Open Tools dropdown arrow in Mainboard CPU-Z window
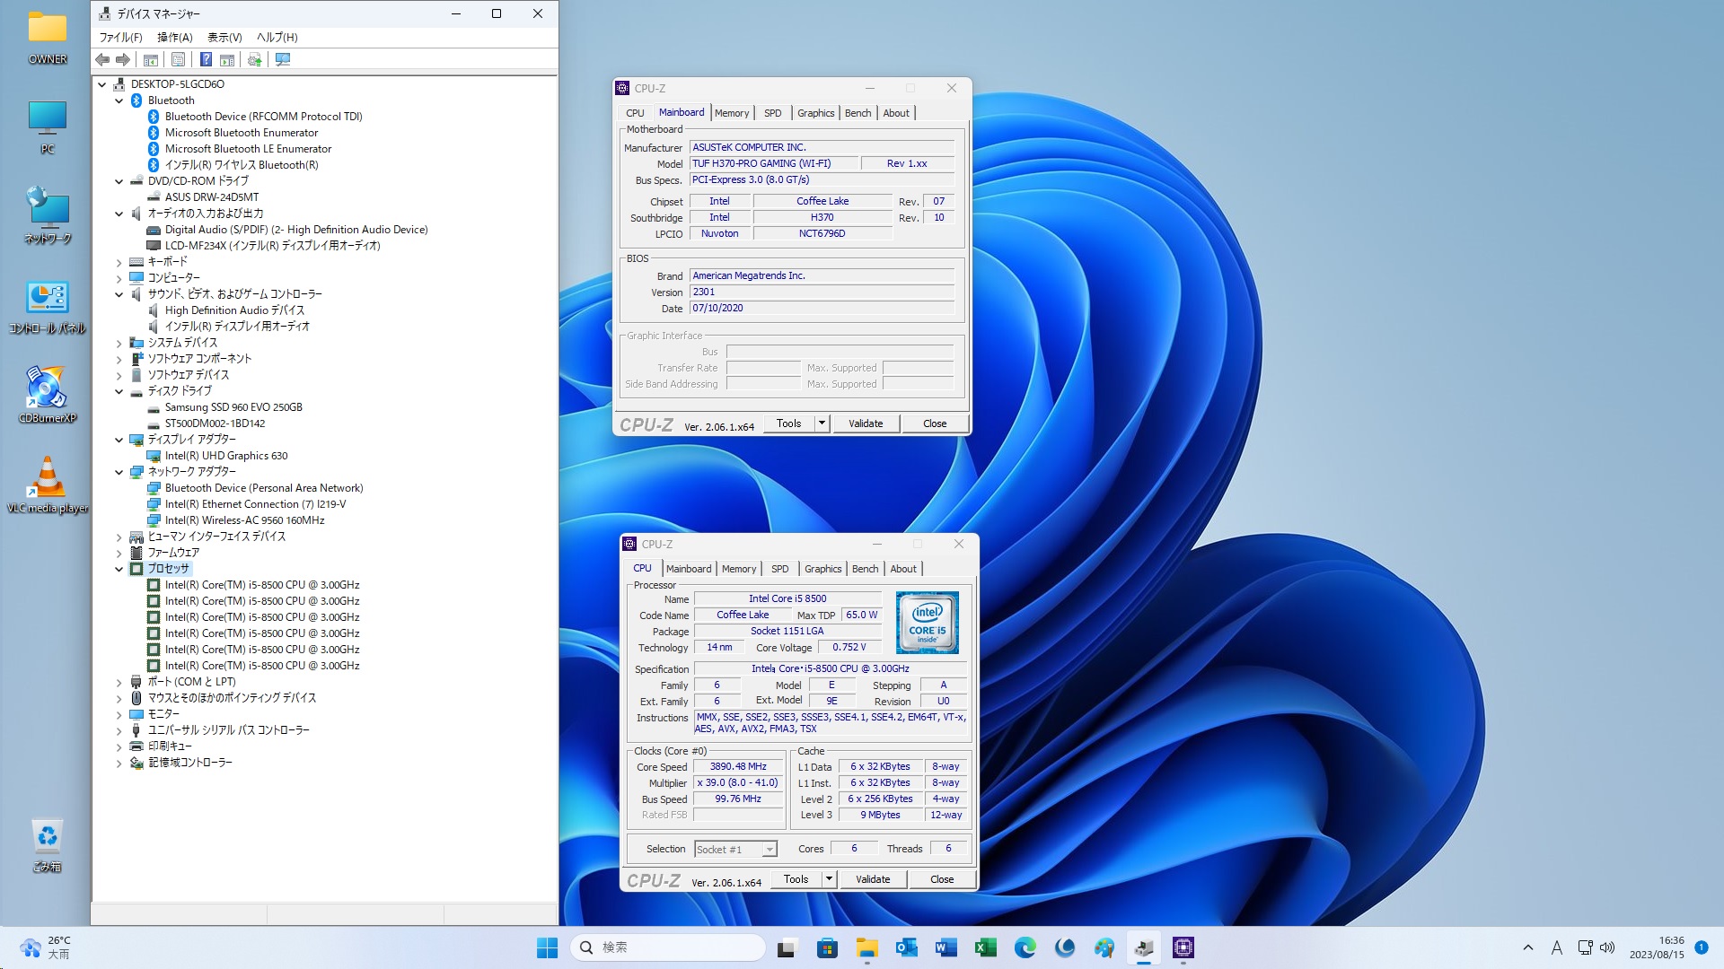The width and height of the screenshot is (1724, 969). (821, 423)
